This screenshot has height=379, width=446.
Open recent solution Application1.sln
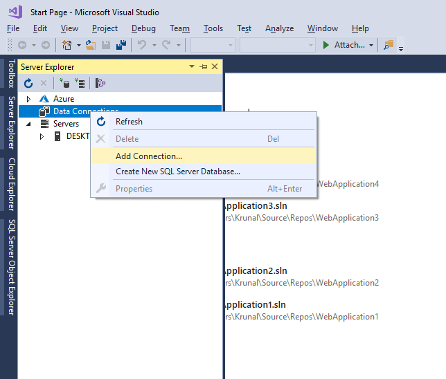point(256,304)
